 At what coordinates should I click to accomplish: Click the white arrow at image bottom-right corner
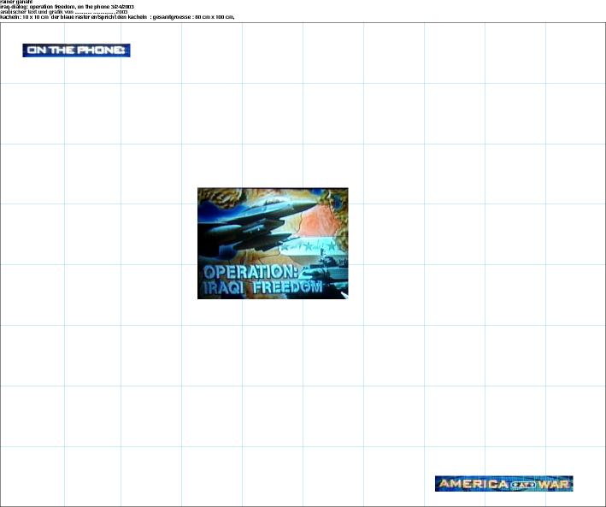click(343, 294)
